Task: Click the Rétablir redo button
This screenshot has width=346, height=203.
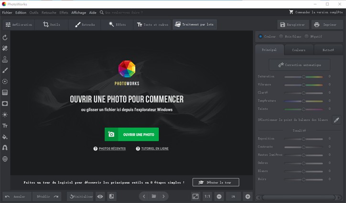Action: point(48,196)
